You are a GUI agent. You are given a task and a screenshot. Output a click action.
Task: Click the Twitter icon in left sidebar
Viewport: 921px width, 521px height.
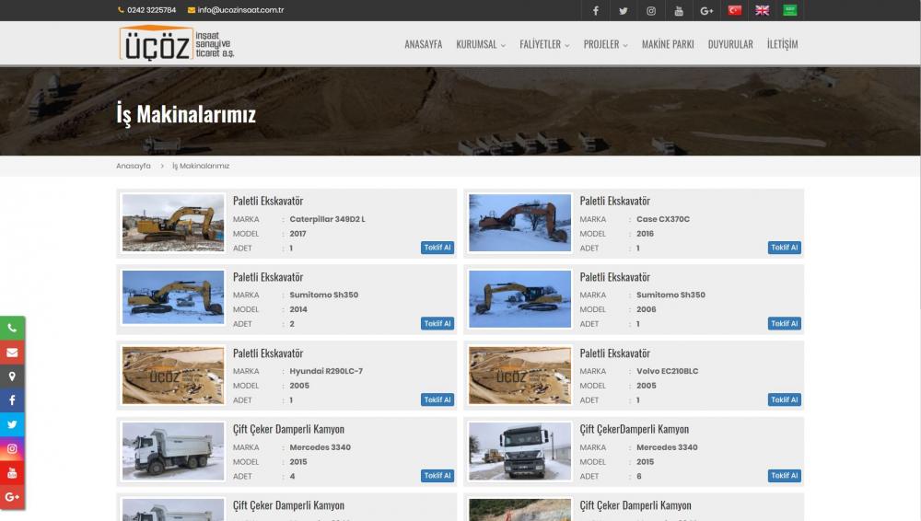[12, 424]
